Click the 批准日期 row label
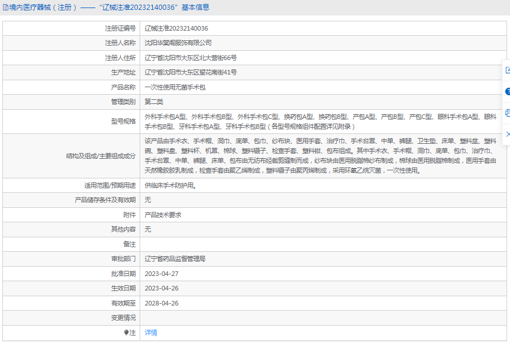 [x=123, y=274]
